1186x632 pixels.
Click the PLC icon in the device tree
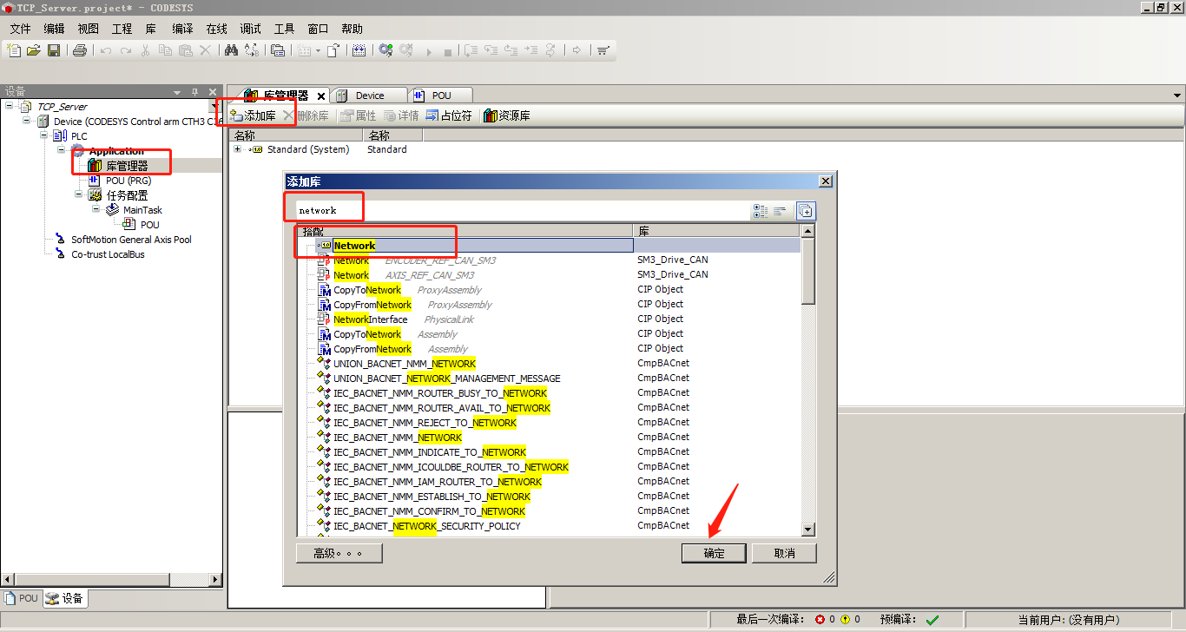61,136
